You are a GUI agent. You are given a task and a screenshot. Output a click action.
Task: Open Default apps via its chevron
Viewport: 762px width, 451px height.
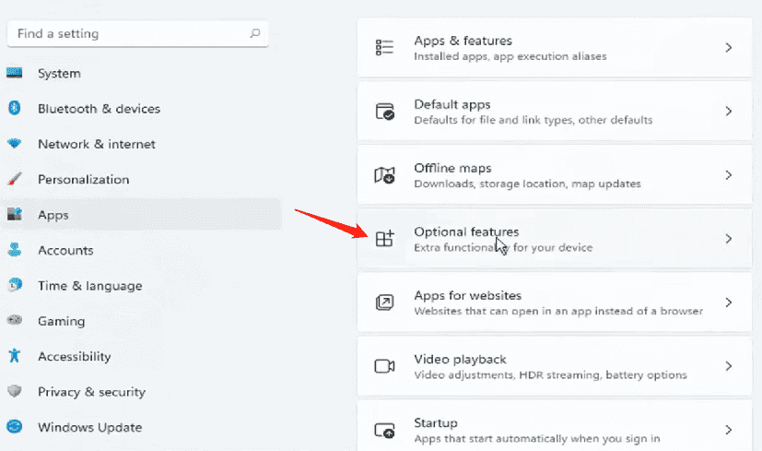coord(729,111)
